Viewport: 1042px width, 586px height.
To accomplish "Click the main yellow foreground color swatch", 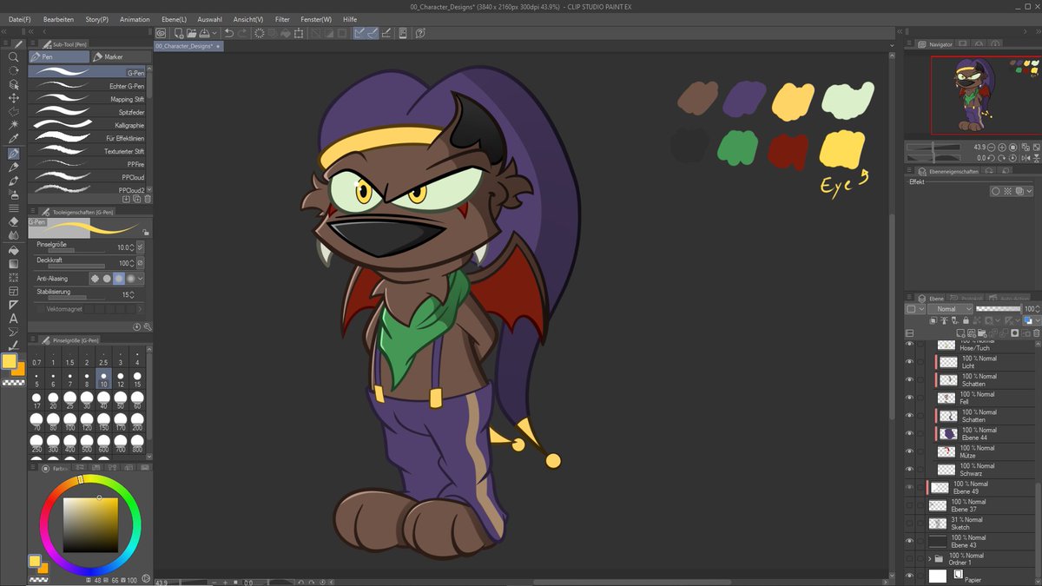I will pos(10,360).
